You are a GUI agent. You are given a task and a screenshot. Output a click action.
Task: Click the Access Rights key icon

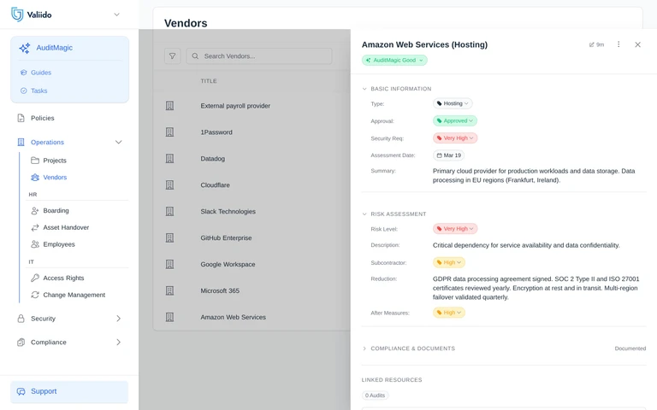(35, 278)
